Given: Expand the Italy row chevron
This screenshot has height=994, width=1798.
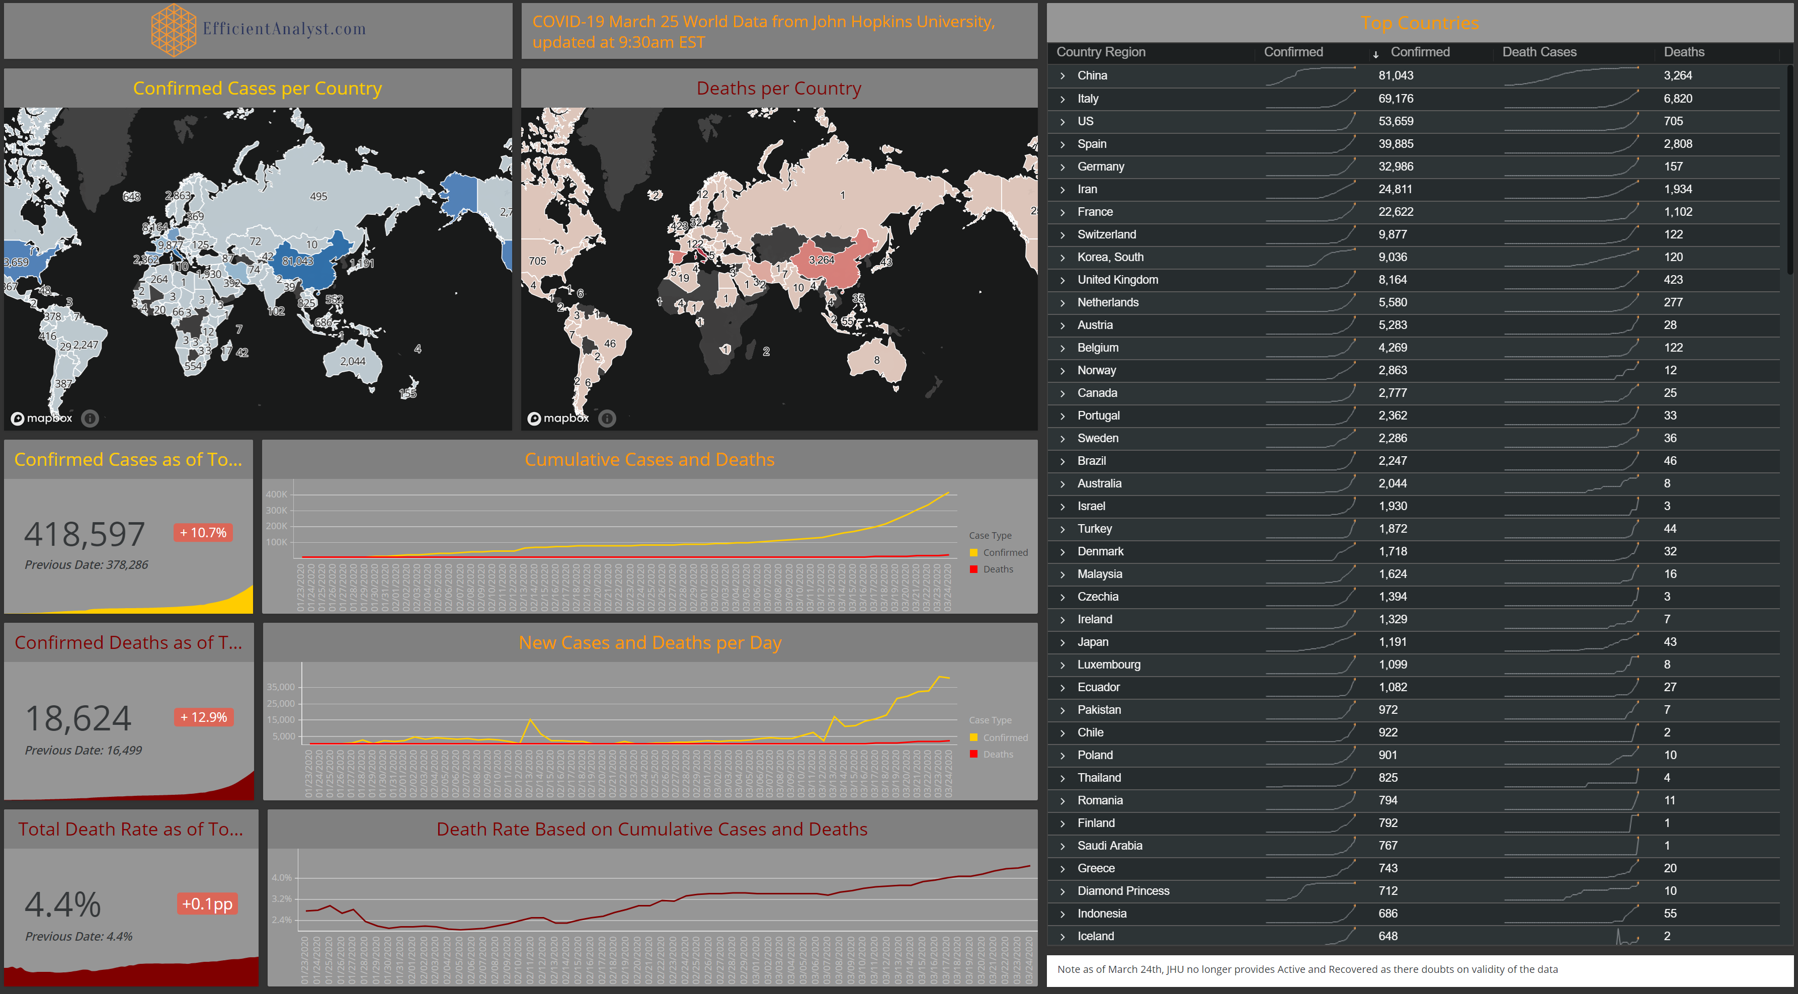Looking at the screenshot, I should 1063,99.
